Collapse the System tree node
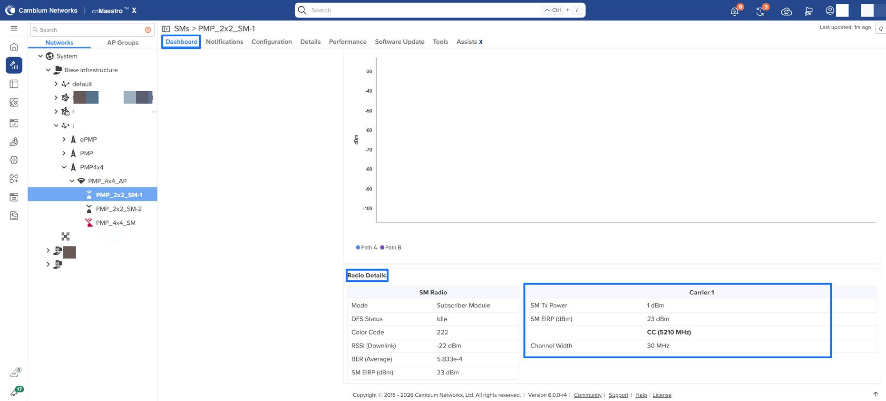Screen dimensions: 886x401 (x=40, y=56)
